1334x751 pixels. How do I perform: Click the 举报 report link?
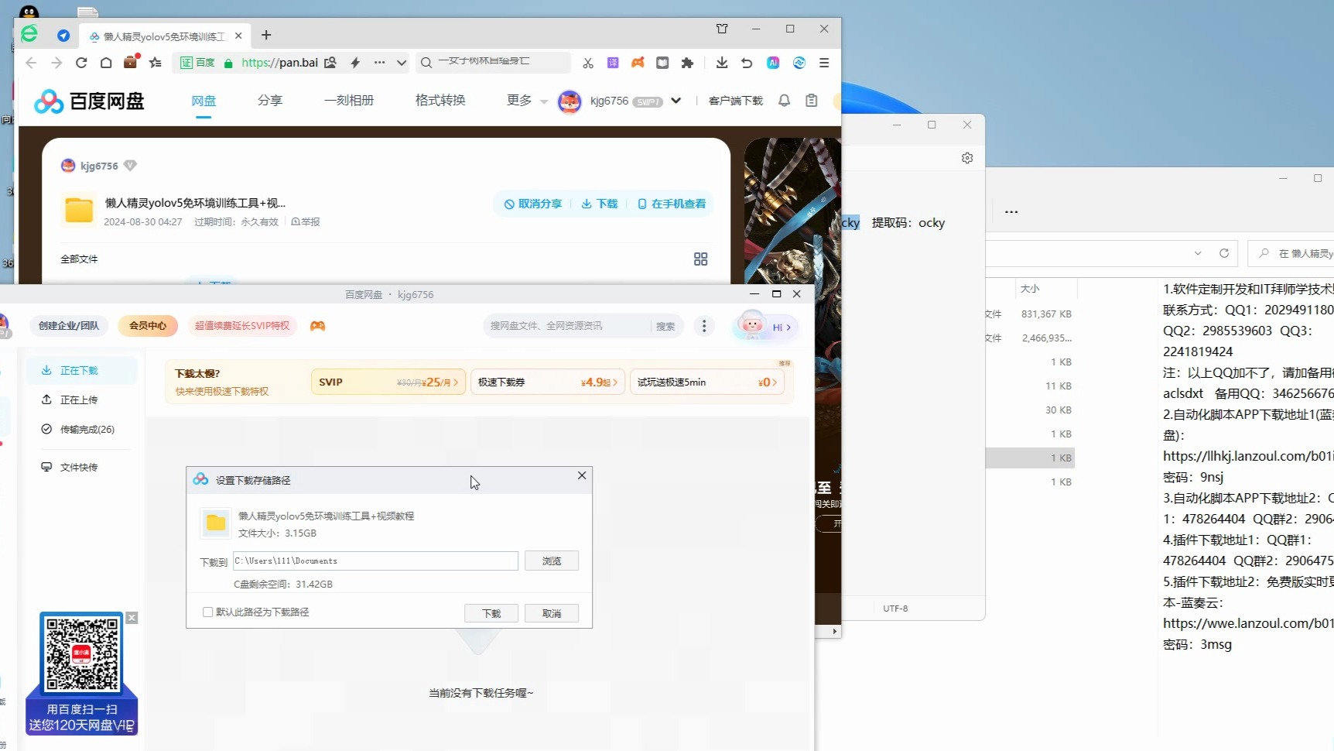306,222
